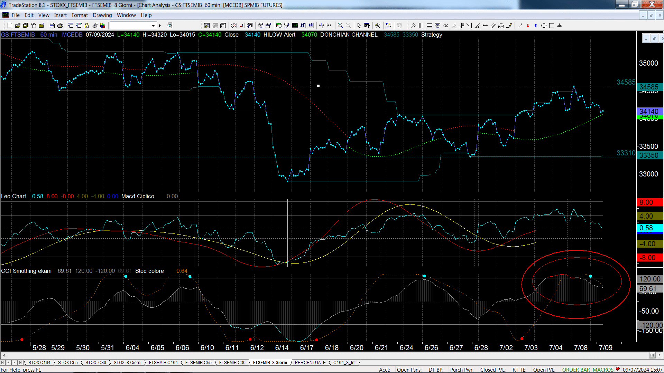664x373 pixels.
Task: Click the Open folder toolbar icon
Action: coord(18,25)
